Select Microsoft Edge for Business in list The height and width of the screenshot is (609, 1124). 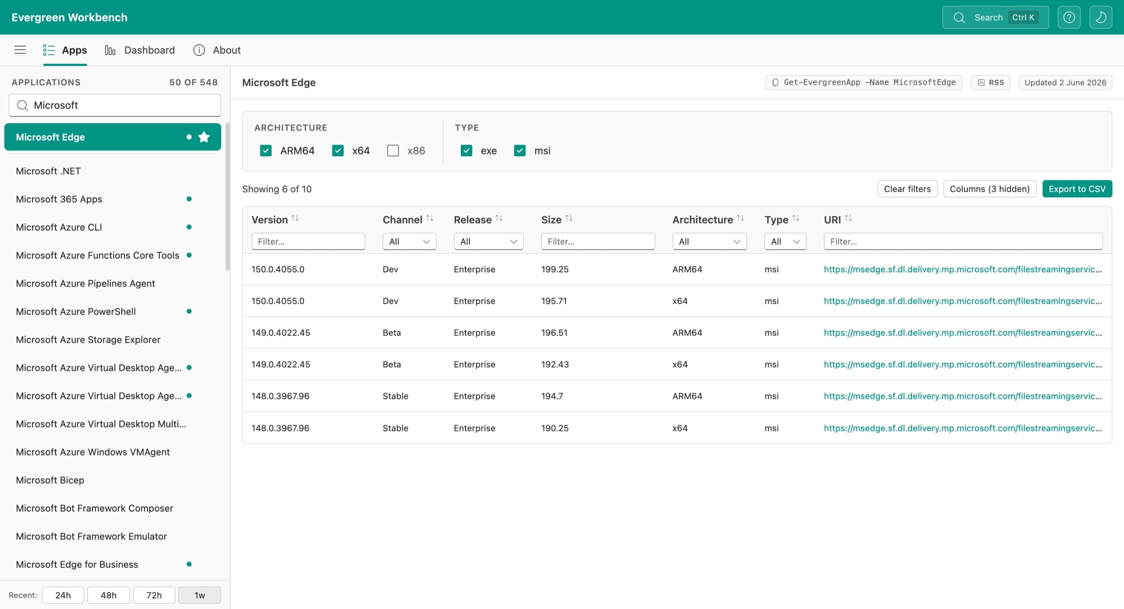(113, 564)
